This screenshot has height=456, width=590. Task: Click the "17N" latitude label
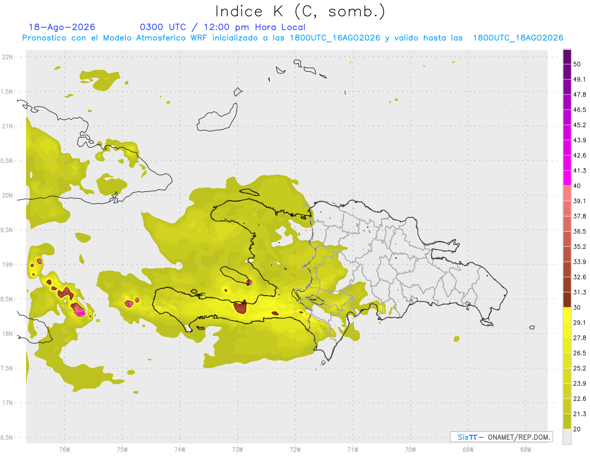coord(7,403)
